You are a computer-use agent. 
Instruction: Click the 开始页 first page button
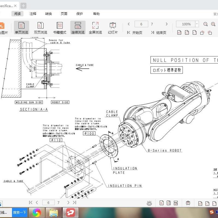(135, 32)
